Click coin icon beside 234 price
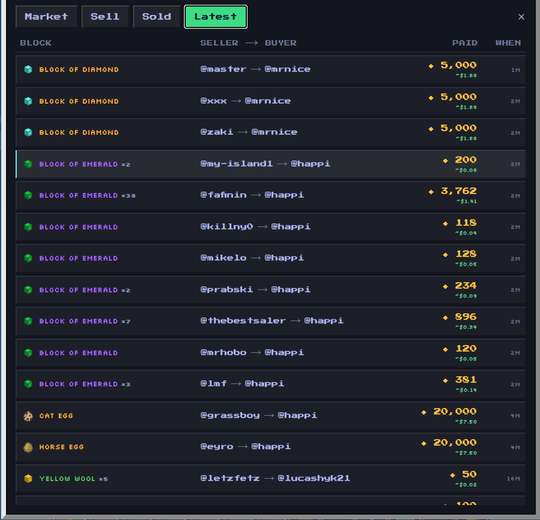 click(x=445, y=286)
